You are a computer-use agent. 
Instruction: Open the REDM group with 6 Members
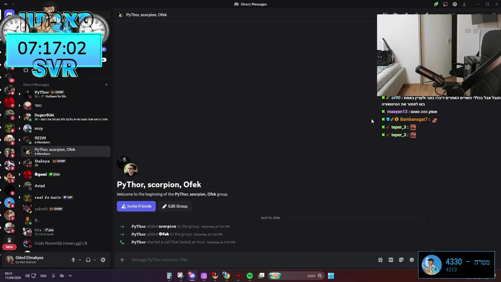(66, 140)
